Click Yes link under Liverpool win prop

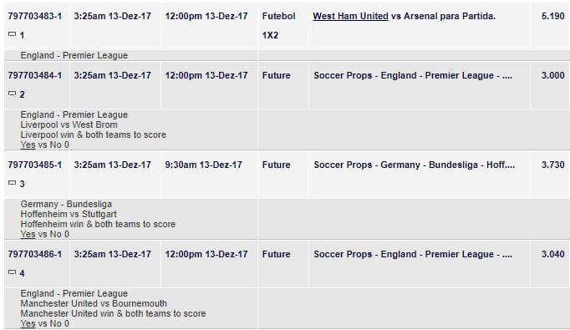coord(28,145)
